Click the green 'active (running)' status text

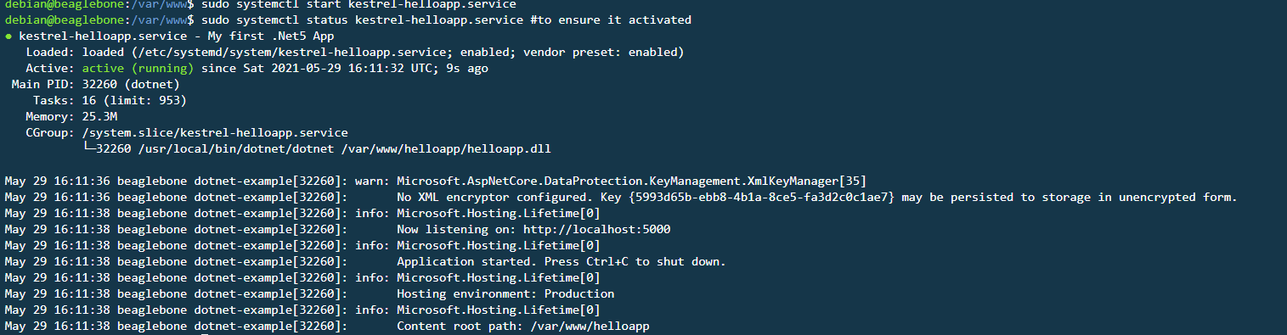[x=138, y=68]
